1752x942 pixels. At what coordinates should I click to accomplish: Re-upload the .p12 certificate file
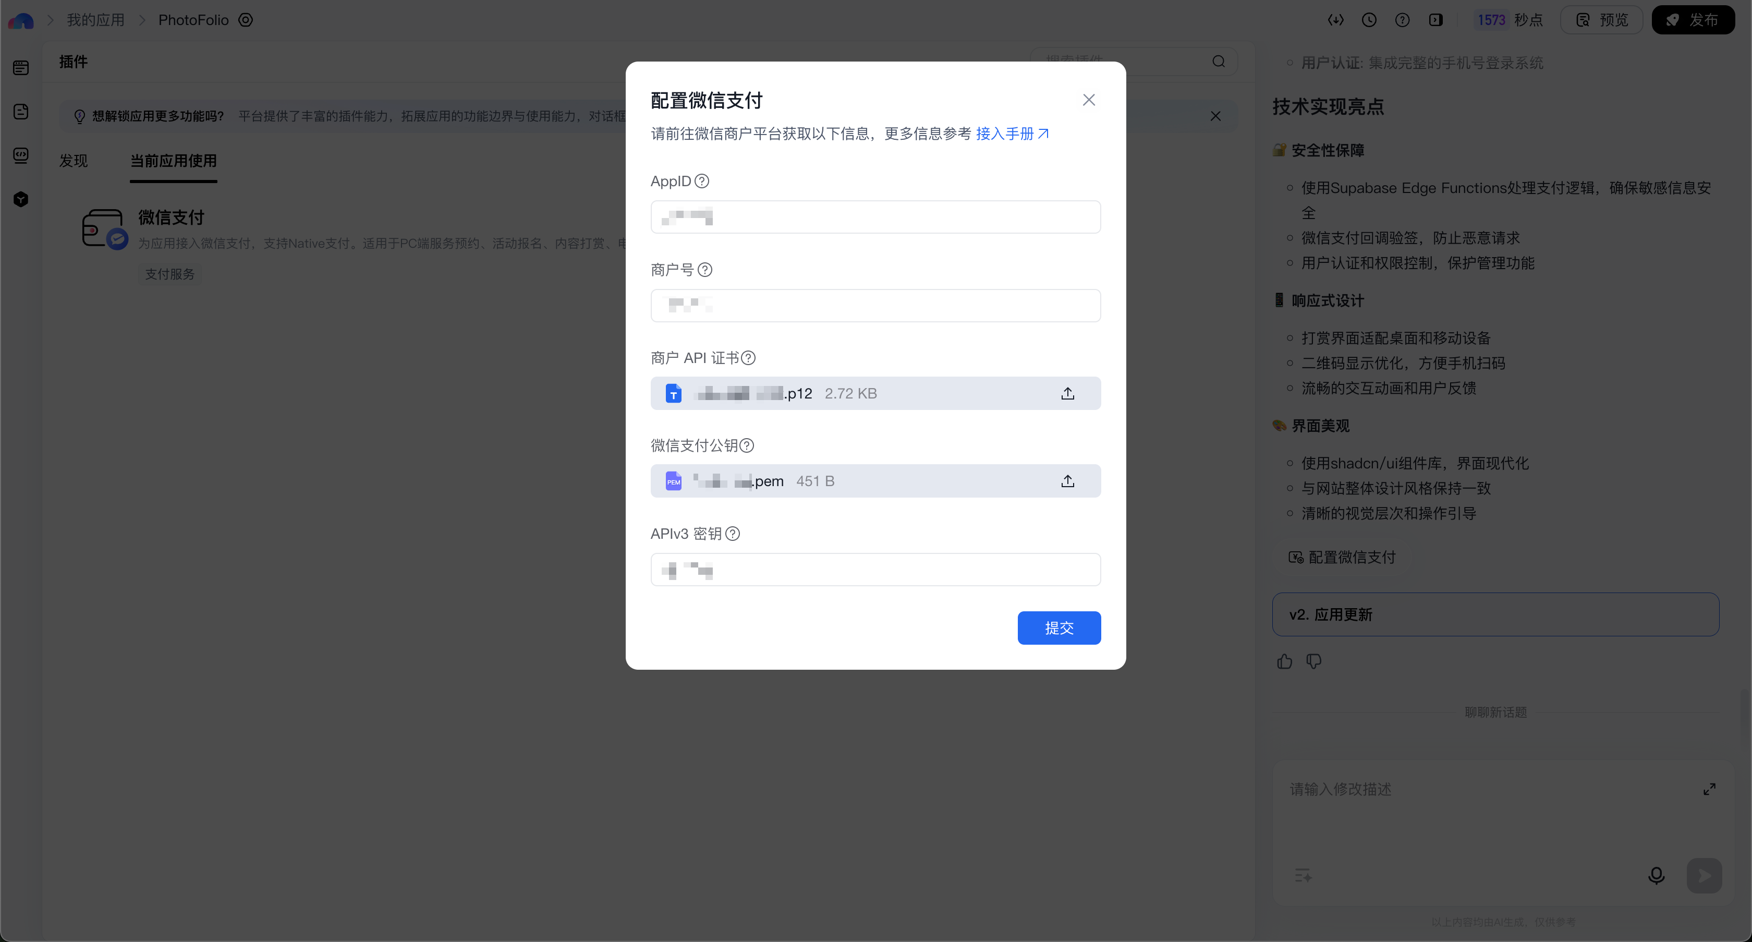(x=1067, y=393)
